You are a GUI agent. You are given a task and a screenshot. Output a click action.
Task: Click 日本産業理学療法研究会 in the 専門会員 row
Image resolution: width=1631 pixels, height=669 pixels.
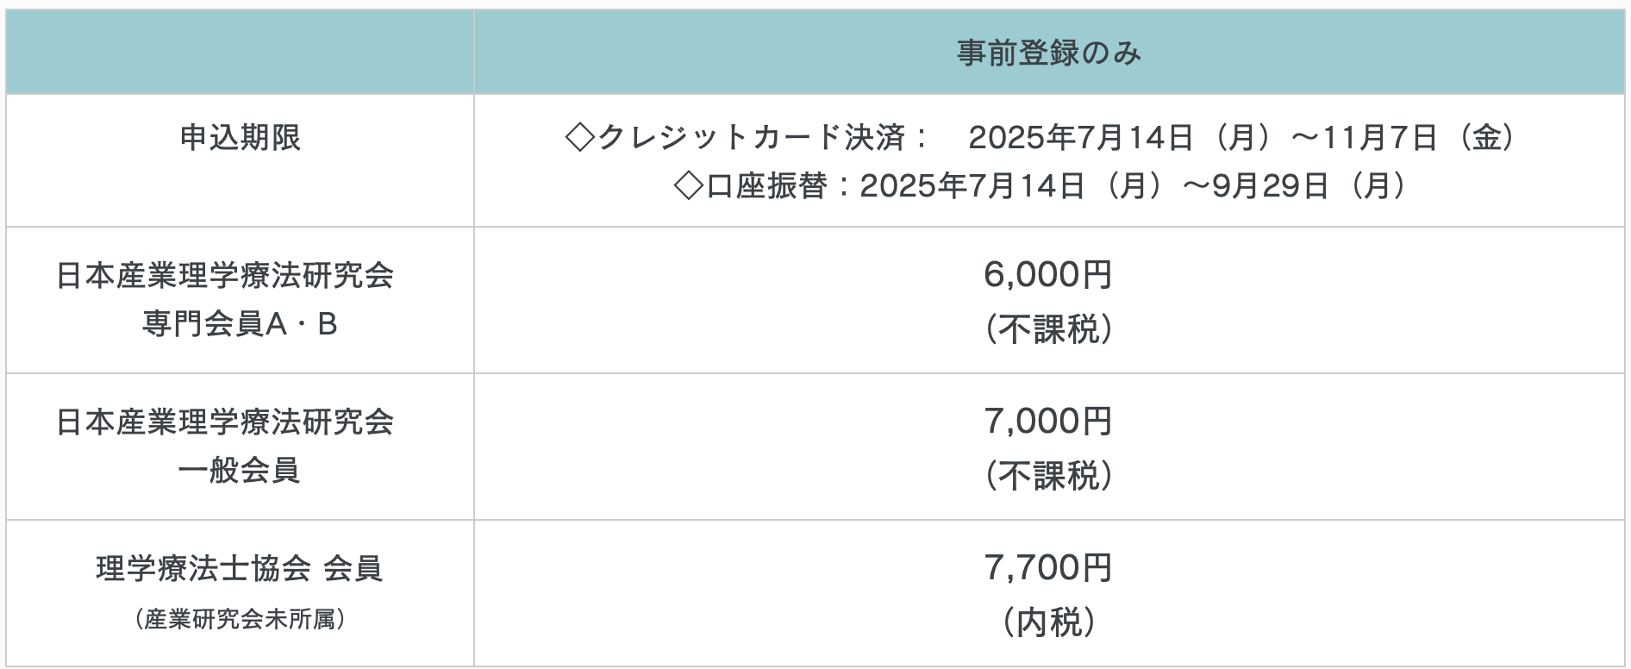tap(225, 276)
